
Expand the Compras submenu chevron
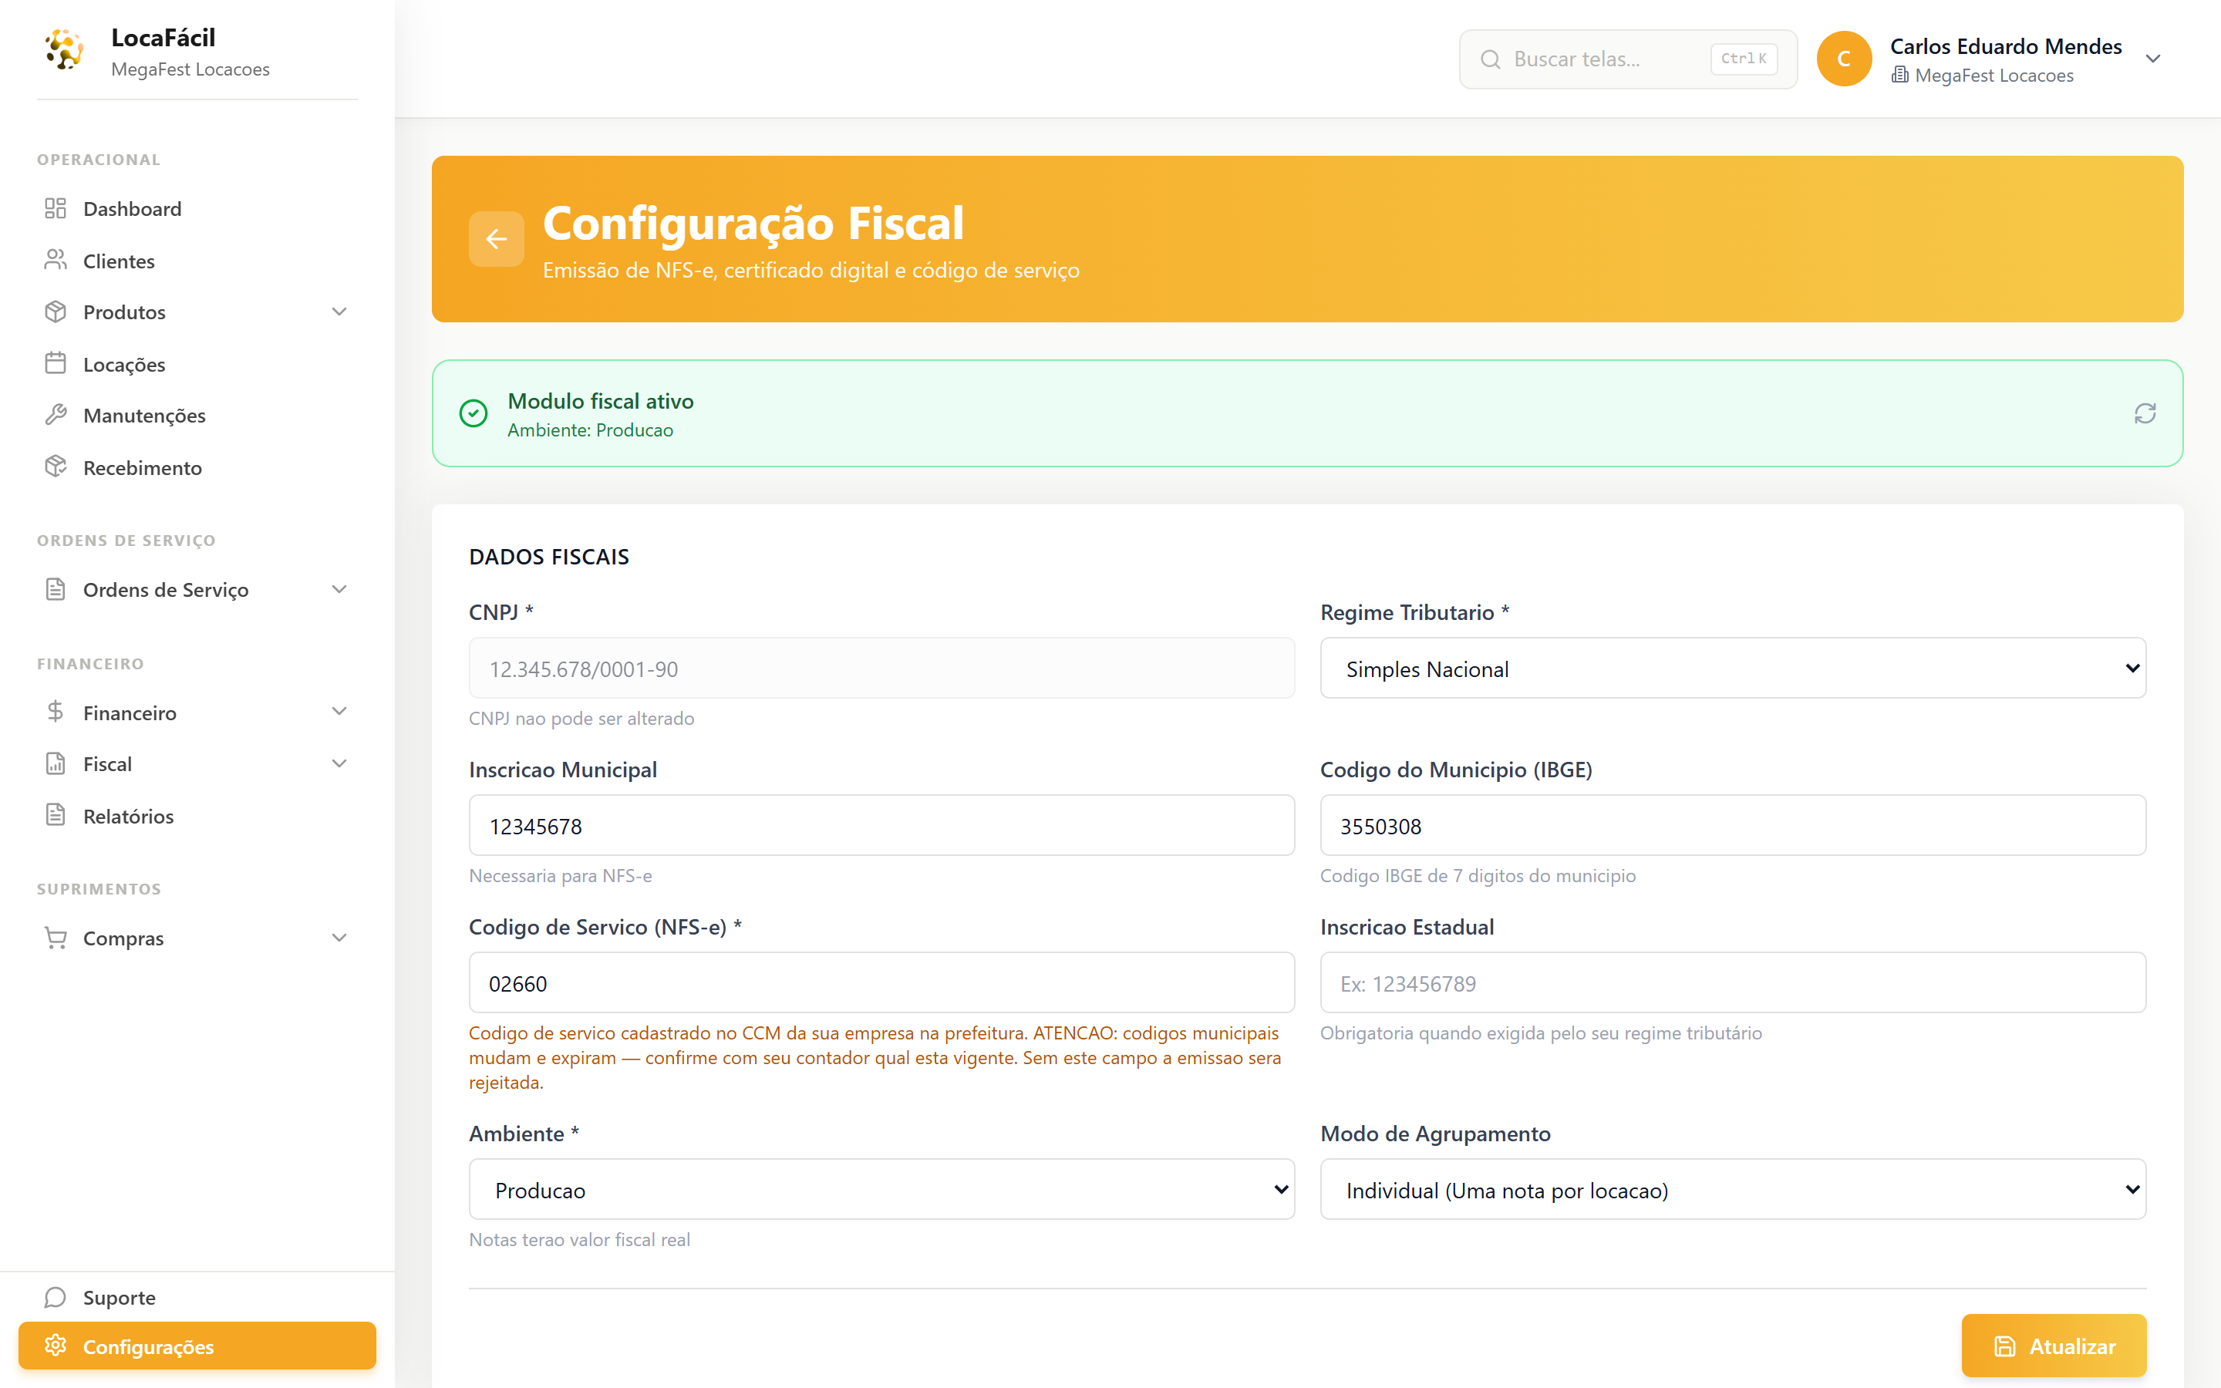[339, 938]
